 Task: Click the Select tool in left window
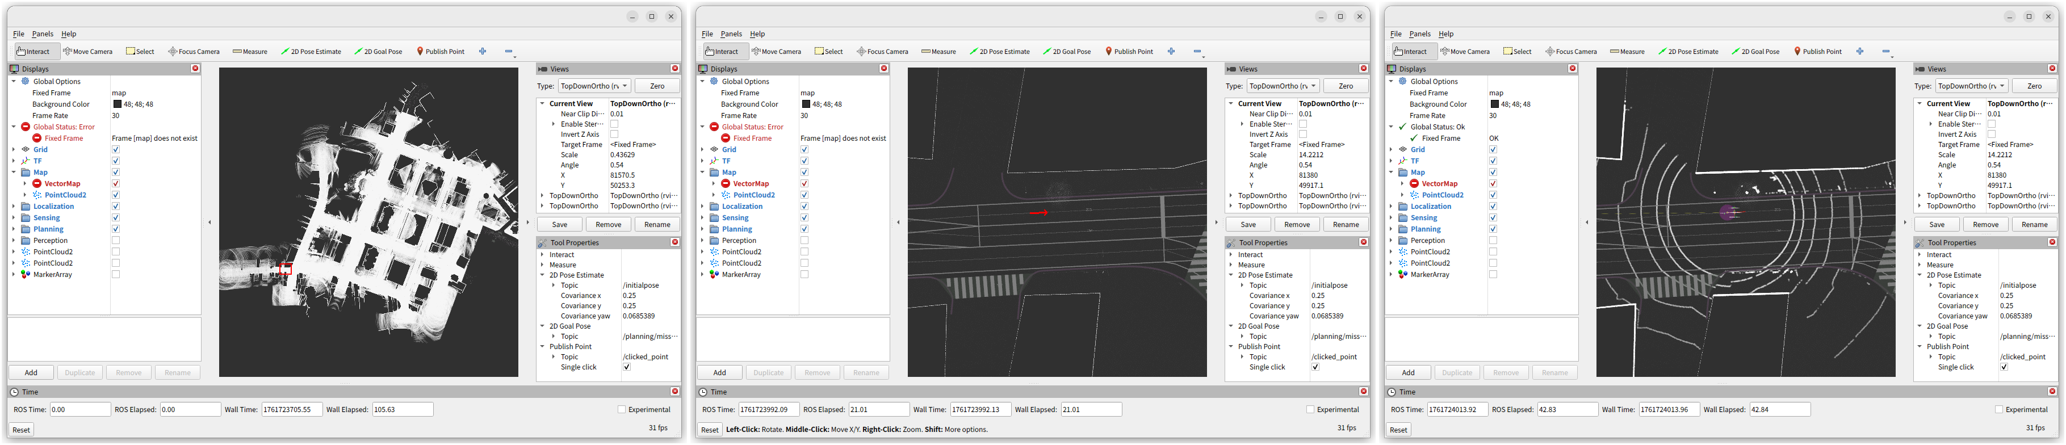pyautogui.click(x=140, y=51)
